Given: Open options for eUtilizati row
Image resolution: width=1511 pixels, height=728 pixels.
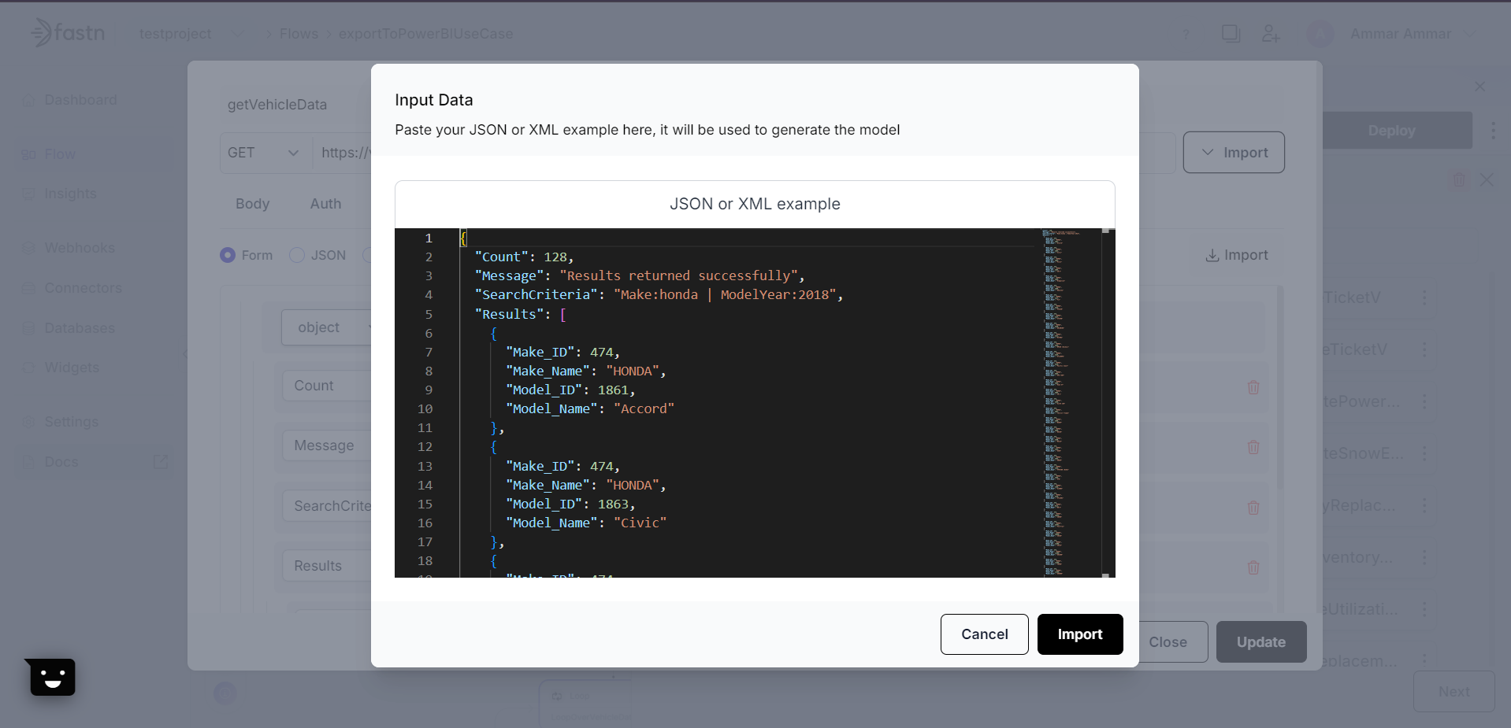Looking at the screenshot, I should point(1424,609).
